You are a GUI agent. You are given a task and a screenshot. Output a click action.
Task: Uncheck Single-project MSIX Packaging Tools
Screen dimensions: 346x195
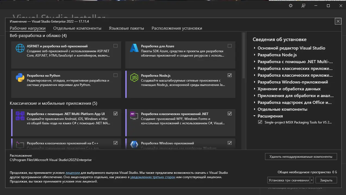coord(260,122)
